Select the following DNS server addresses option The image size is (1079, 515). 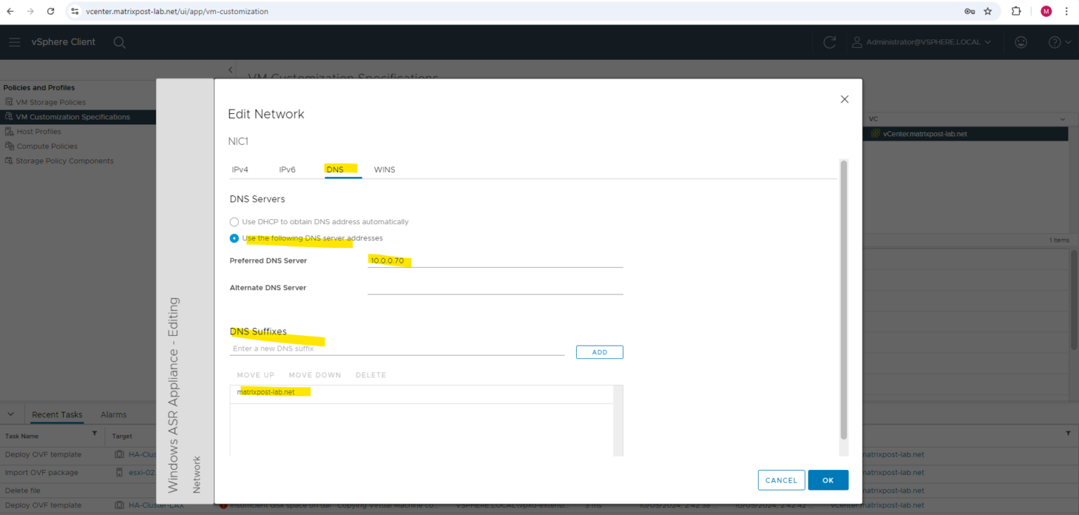pos(234,238)
